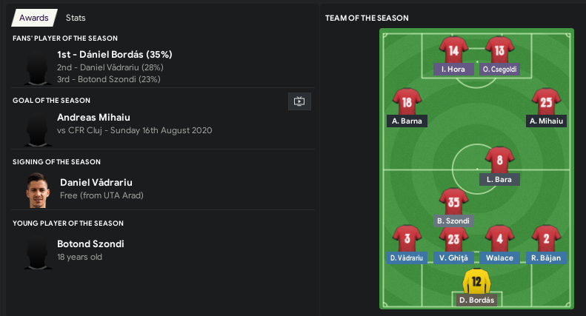
Task: Open Daniel Vădrariu signing of the season link
Action: point(96,182)
